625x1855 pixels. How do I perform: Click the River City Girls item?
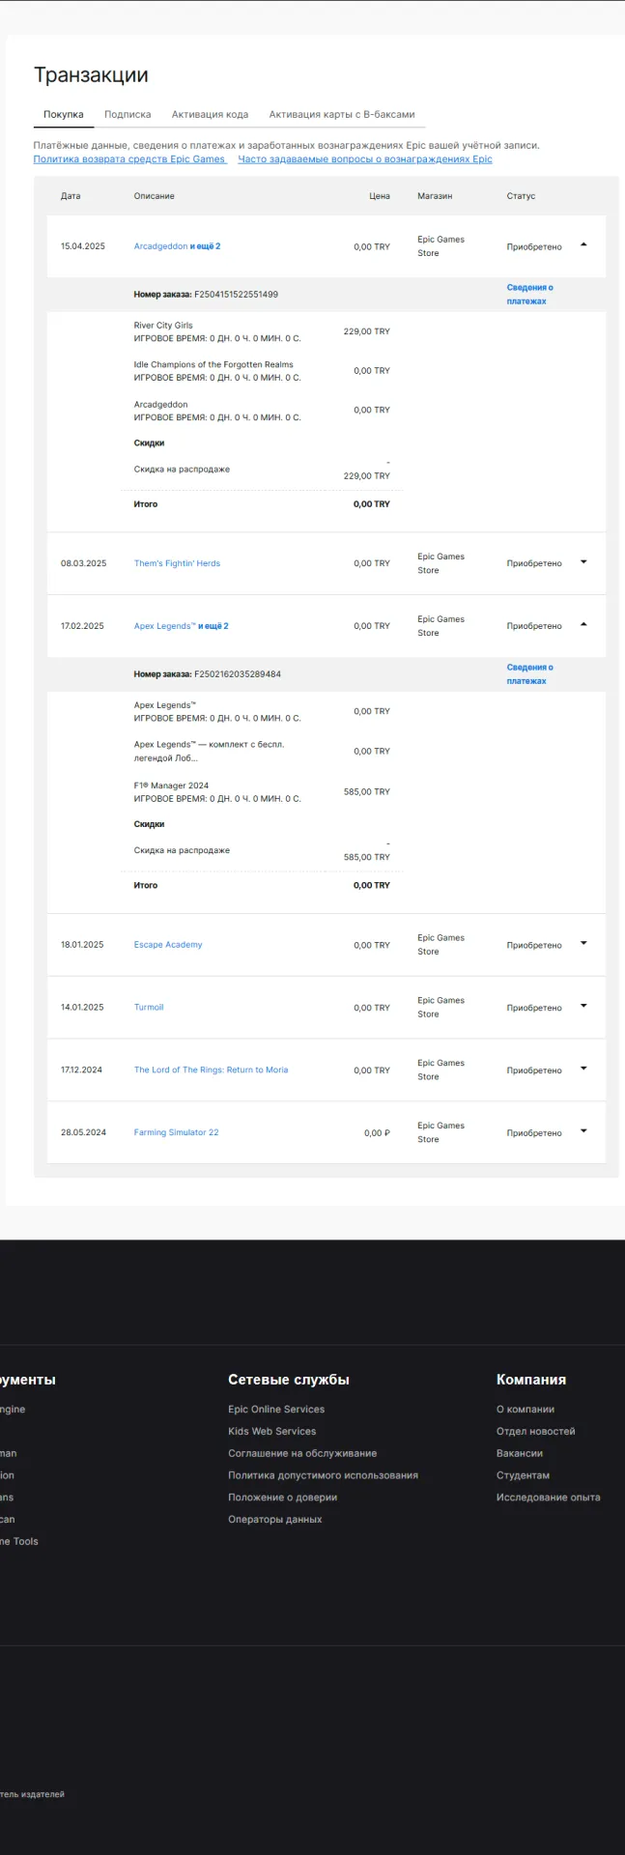click(163, 326)
